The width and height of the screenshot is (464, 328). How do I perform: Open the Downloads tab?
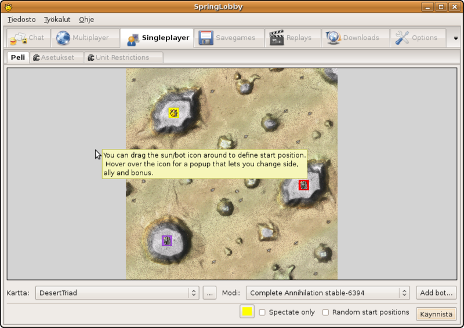[x=355, y=38]
